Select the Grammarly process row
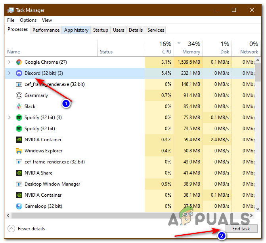266x243 pixels. pos(130,95)
